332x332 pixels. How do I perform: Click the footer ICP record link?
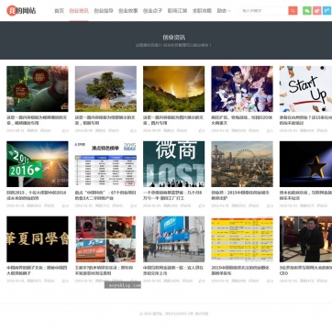[x=179, y=314]
